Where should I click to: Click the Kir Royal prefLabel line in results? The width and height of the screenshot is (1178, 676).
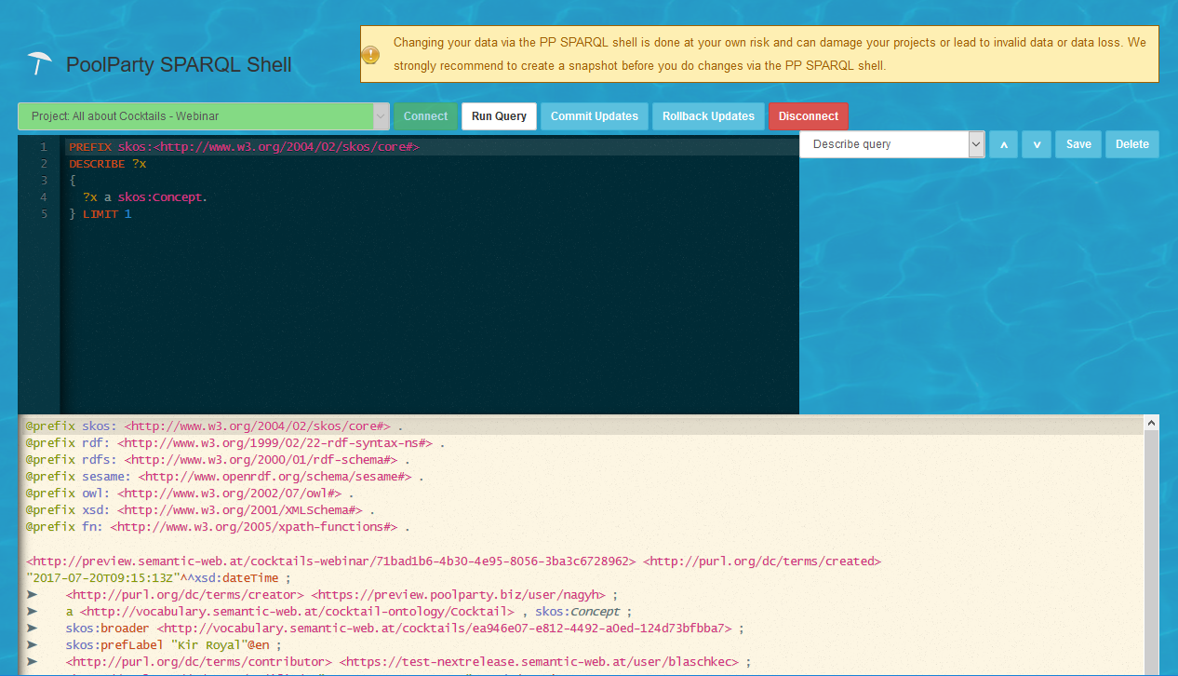click(173, 645)
